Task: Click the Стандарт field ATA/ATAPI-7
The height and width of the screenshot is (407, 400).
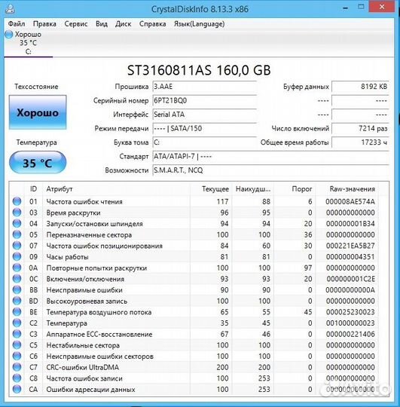Action: (270, 156)
